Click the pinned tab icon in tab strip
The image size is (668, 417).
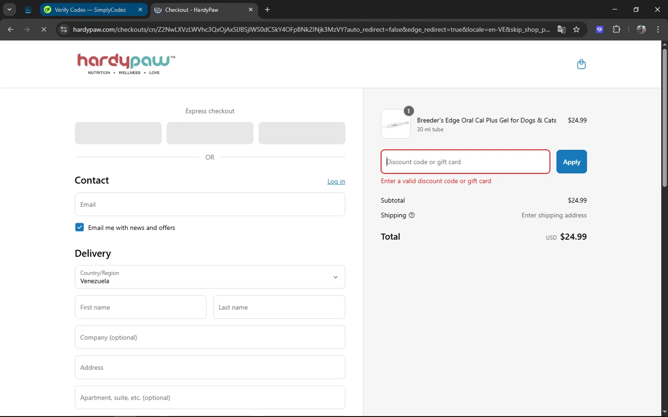tap(28, 9)
